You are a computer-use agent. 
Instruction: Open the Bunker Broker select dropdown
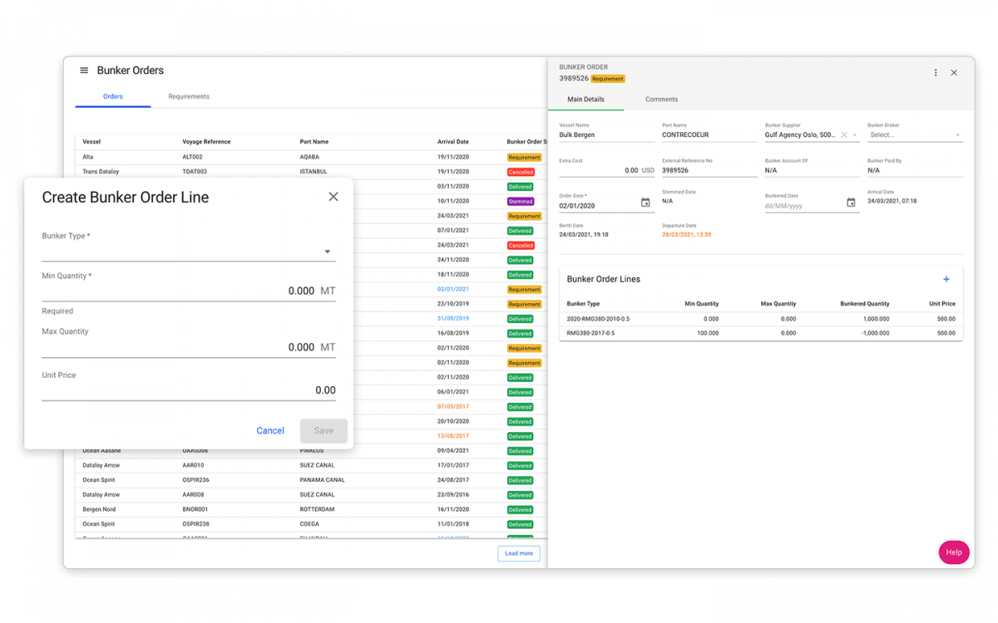coord(914,135)
